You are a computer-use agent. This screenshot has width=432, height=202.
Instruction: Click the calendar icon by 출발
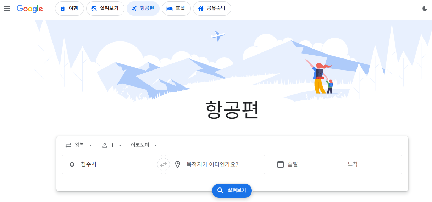click(x=281, y=164)
